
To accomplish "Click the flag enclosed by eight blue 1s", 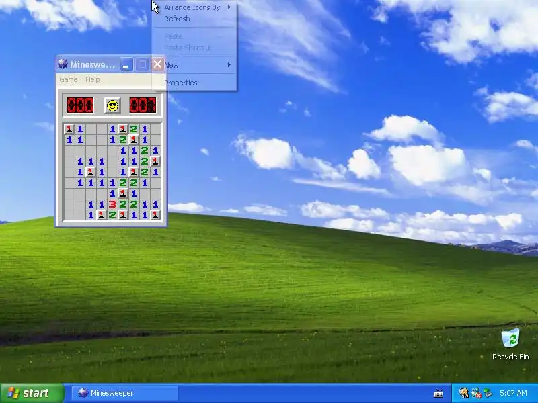I will [x=91, y=172].
